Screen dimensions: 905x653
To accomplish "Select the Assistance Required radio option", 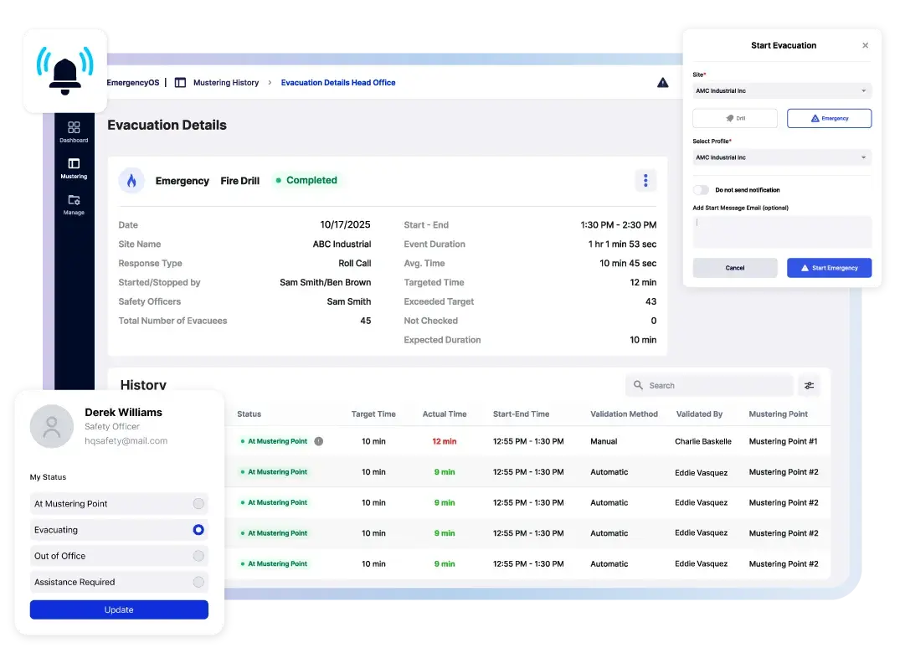I will pos(198,582).
